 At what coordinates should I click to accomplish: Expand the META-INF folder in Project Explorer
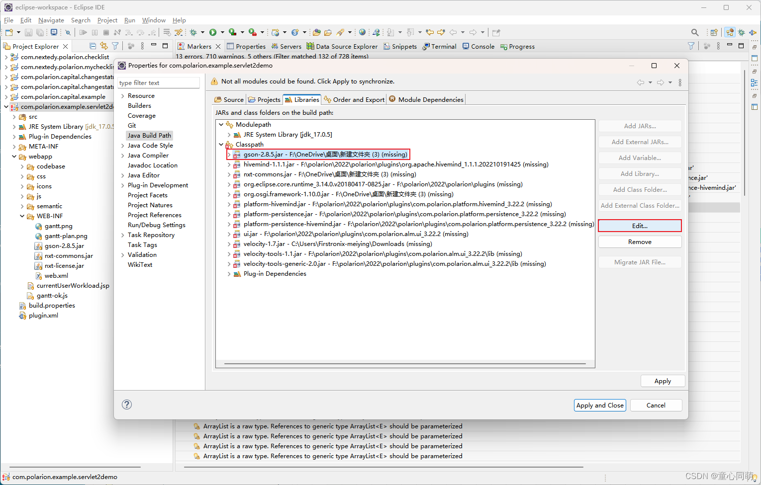click(14, 147)
